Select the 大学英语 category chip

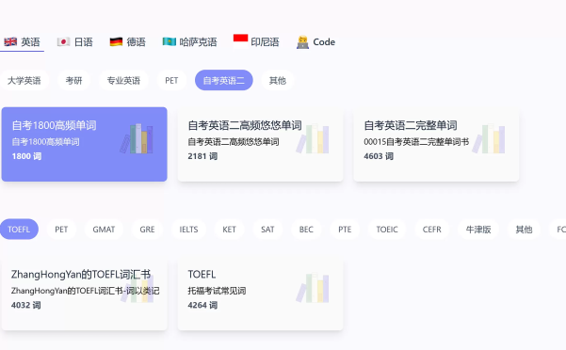24,80
